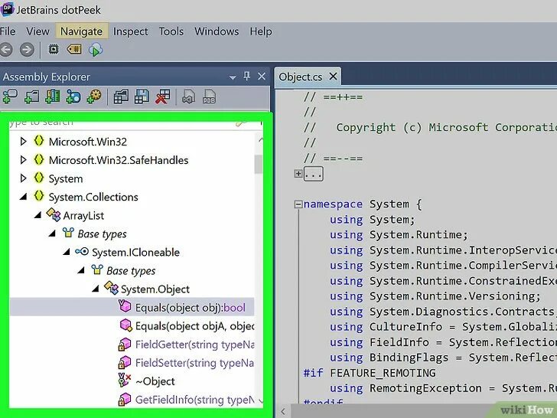Viewport: 557px width, 418px height.
Task: Open the File menu
Action: click(x=8, y=31)
